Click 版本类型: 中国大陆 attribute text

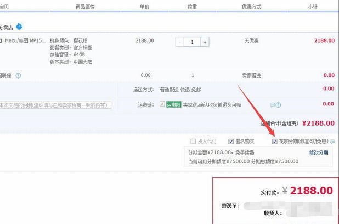[71, 62]
